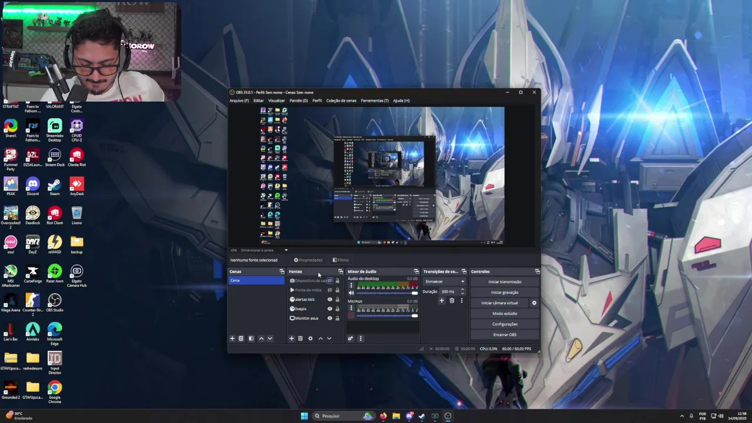Hide the alertas kick source
The width and height of the screenshot is (752, 423).
(330, 300)
